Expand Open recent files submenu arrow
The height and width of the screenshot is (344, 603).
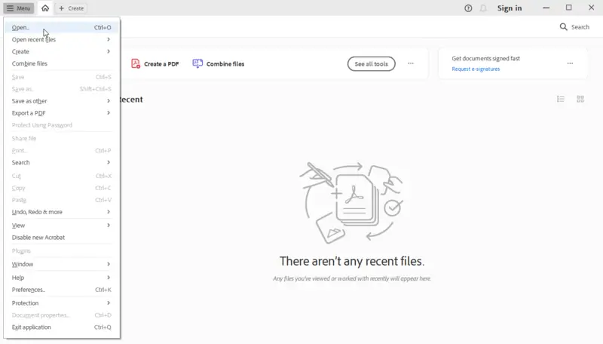coord(109,39)
